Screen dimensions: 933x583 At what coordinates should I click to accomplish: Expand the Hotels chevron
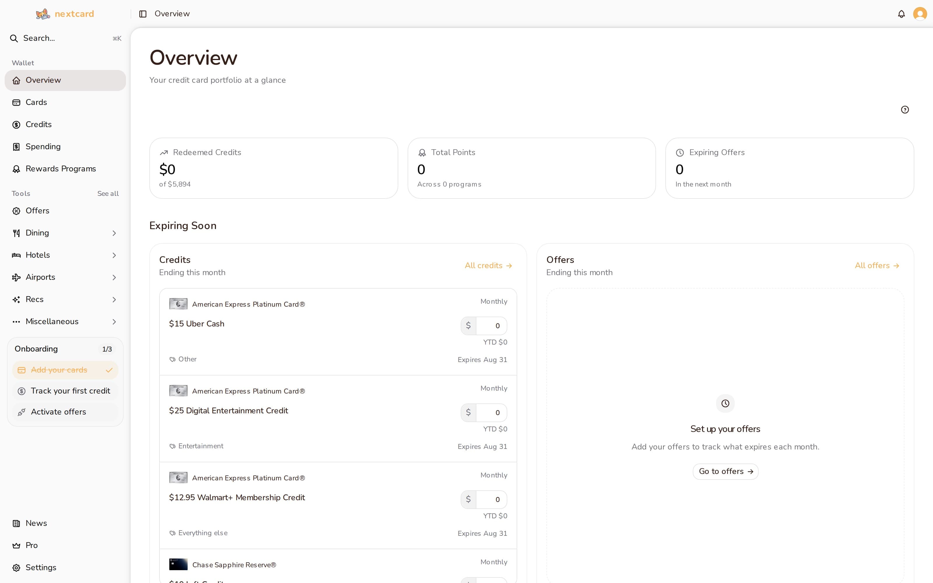pyautogui.click(x=114, y=255)
